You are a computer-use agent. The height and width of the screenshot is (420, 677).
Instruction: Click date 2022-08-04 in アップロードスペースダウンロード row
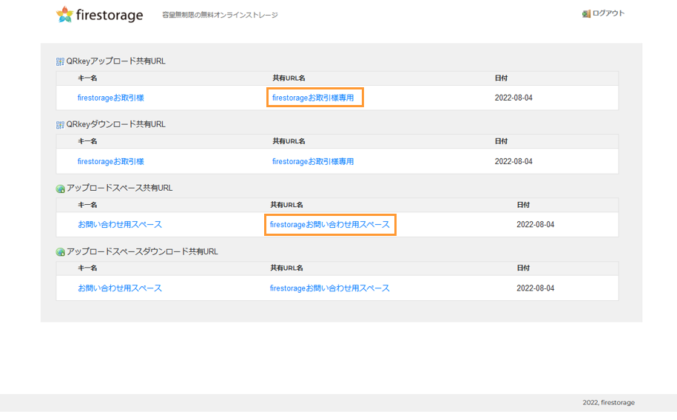pos(536,288)
